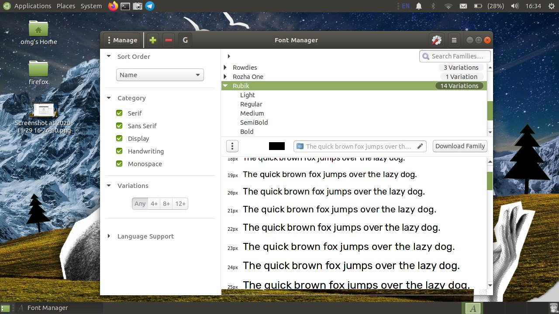The image size is (559, 314).
Task: Open the Manage mode menu
Action: click(x=121, y=40)
